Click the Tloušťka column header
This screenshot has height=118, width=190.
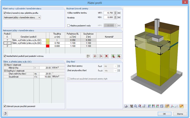(57, 35)
